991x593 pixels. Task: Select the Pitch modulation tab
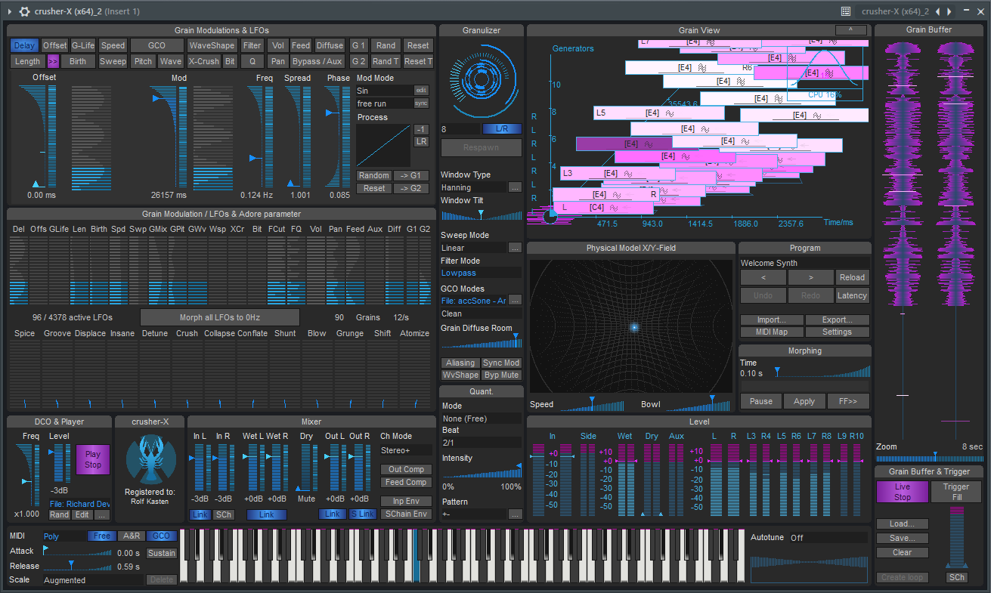tap(143, 61)
